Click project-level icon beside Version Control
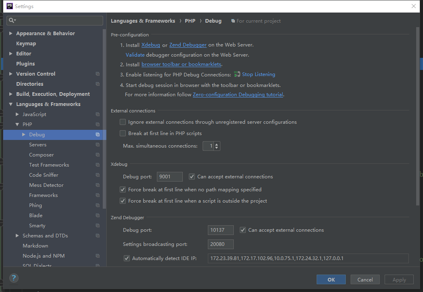The height and width of the screenshot is (292, 423). (x=97, y=74)
